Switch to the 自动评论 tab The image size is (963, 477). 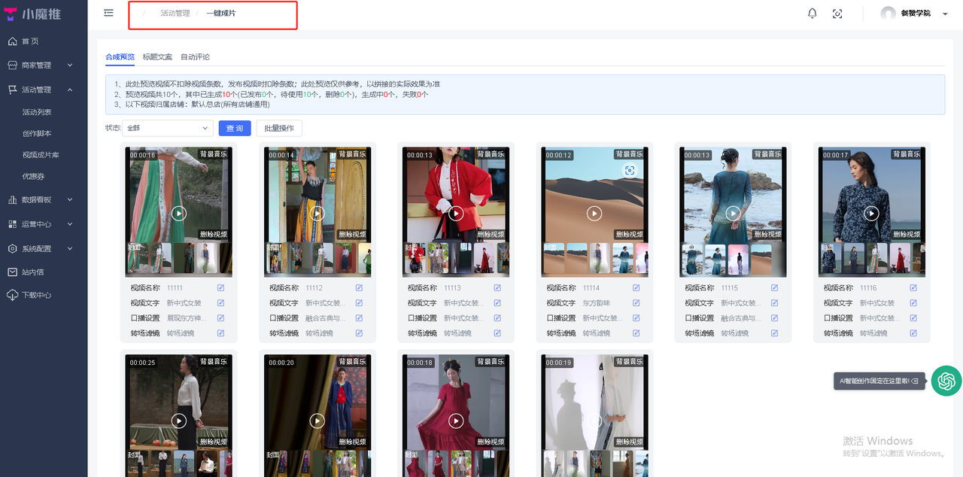tap(195, 57)
